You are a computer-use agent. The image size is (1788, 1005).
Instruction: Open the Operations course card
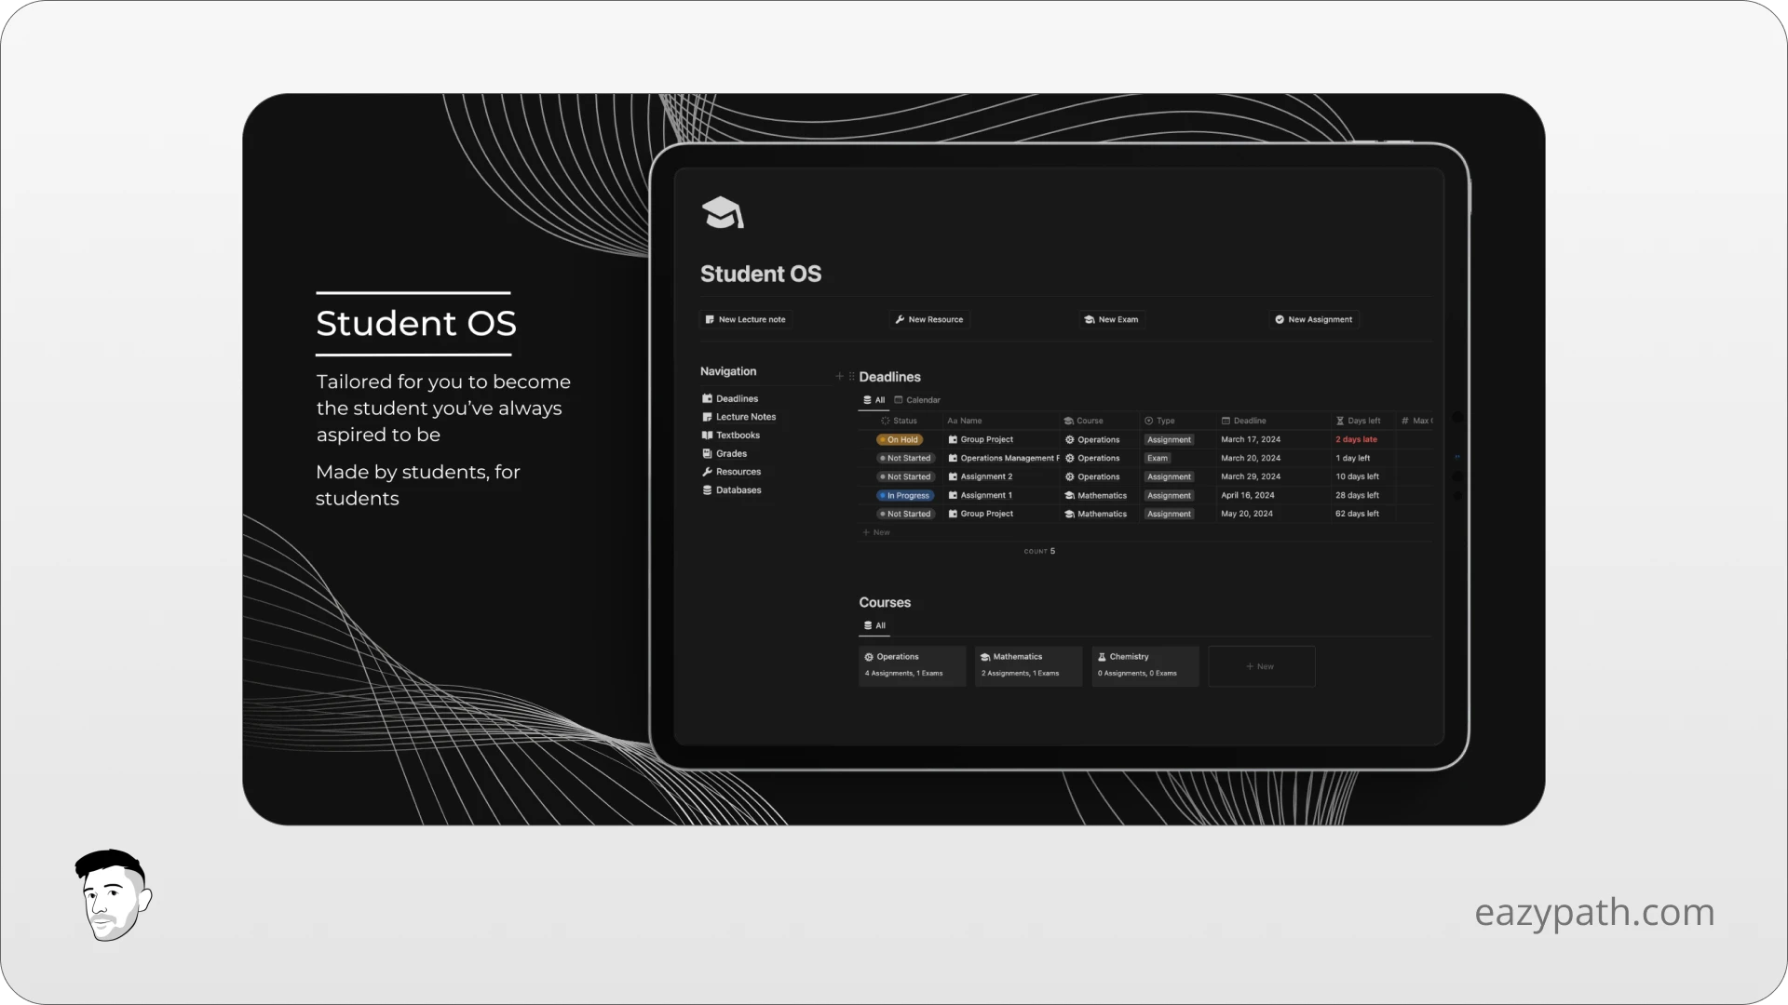[912, 666]
